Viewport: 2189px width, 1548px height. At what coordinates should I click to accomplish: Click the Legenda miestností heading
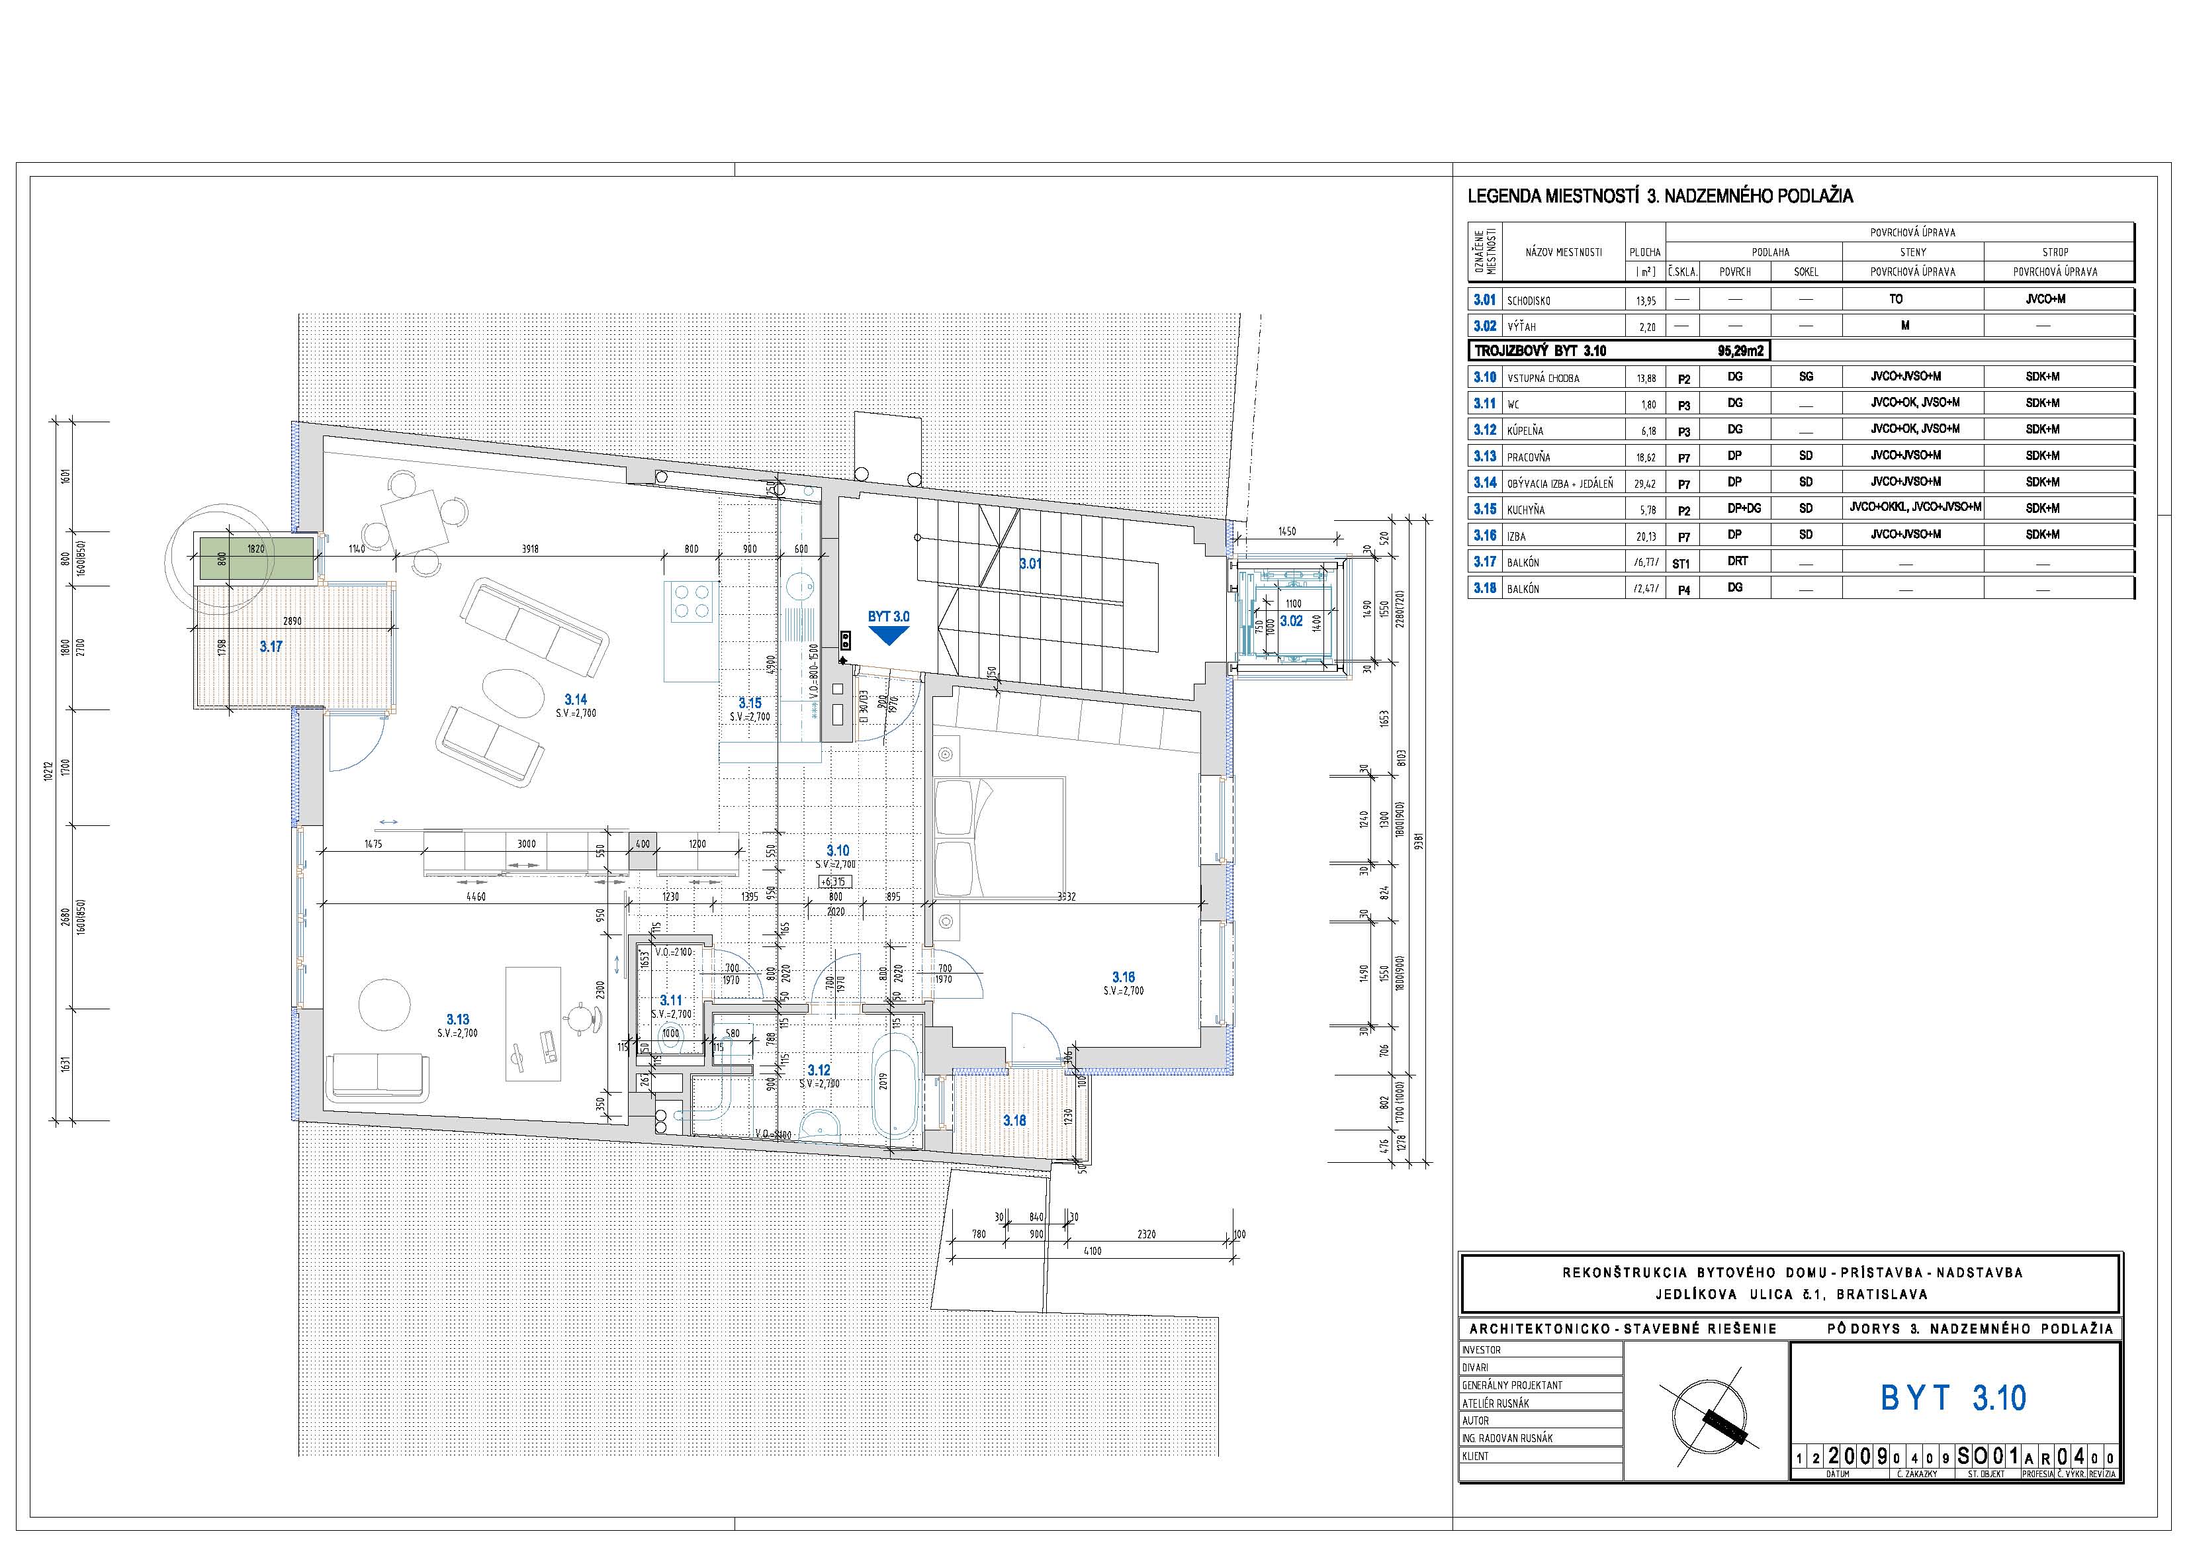(x=1660, y=197)
